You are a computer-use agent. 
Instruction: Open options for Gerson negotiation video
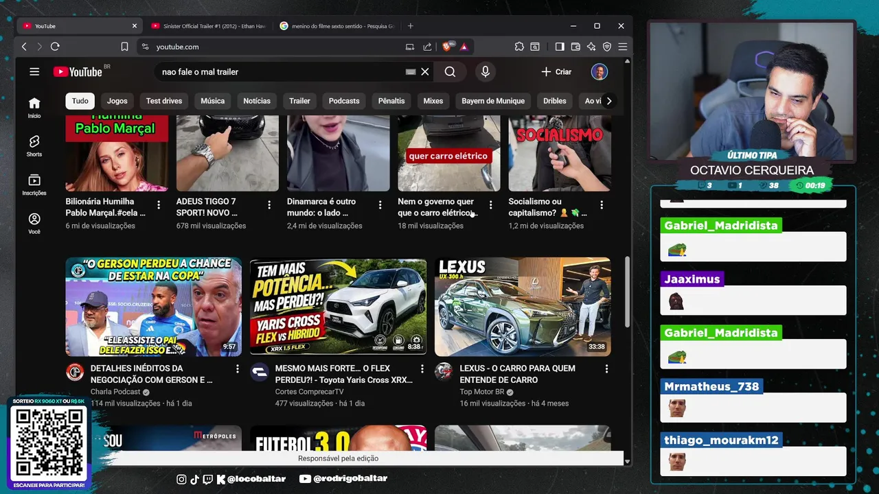coord(238,369)
